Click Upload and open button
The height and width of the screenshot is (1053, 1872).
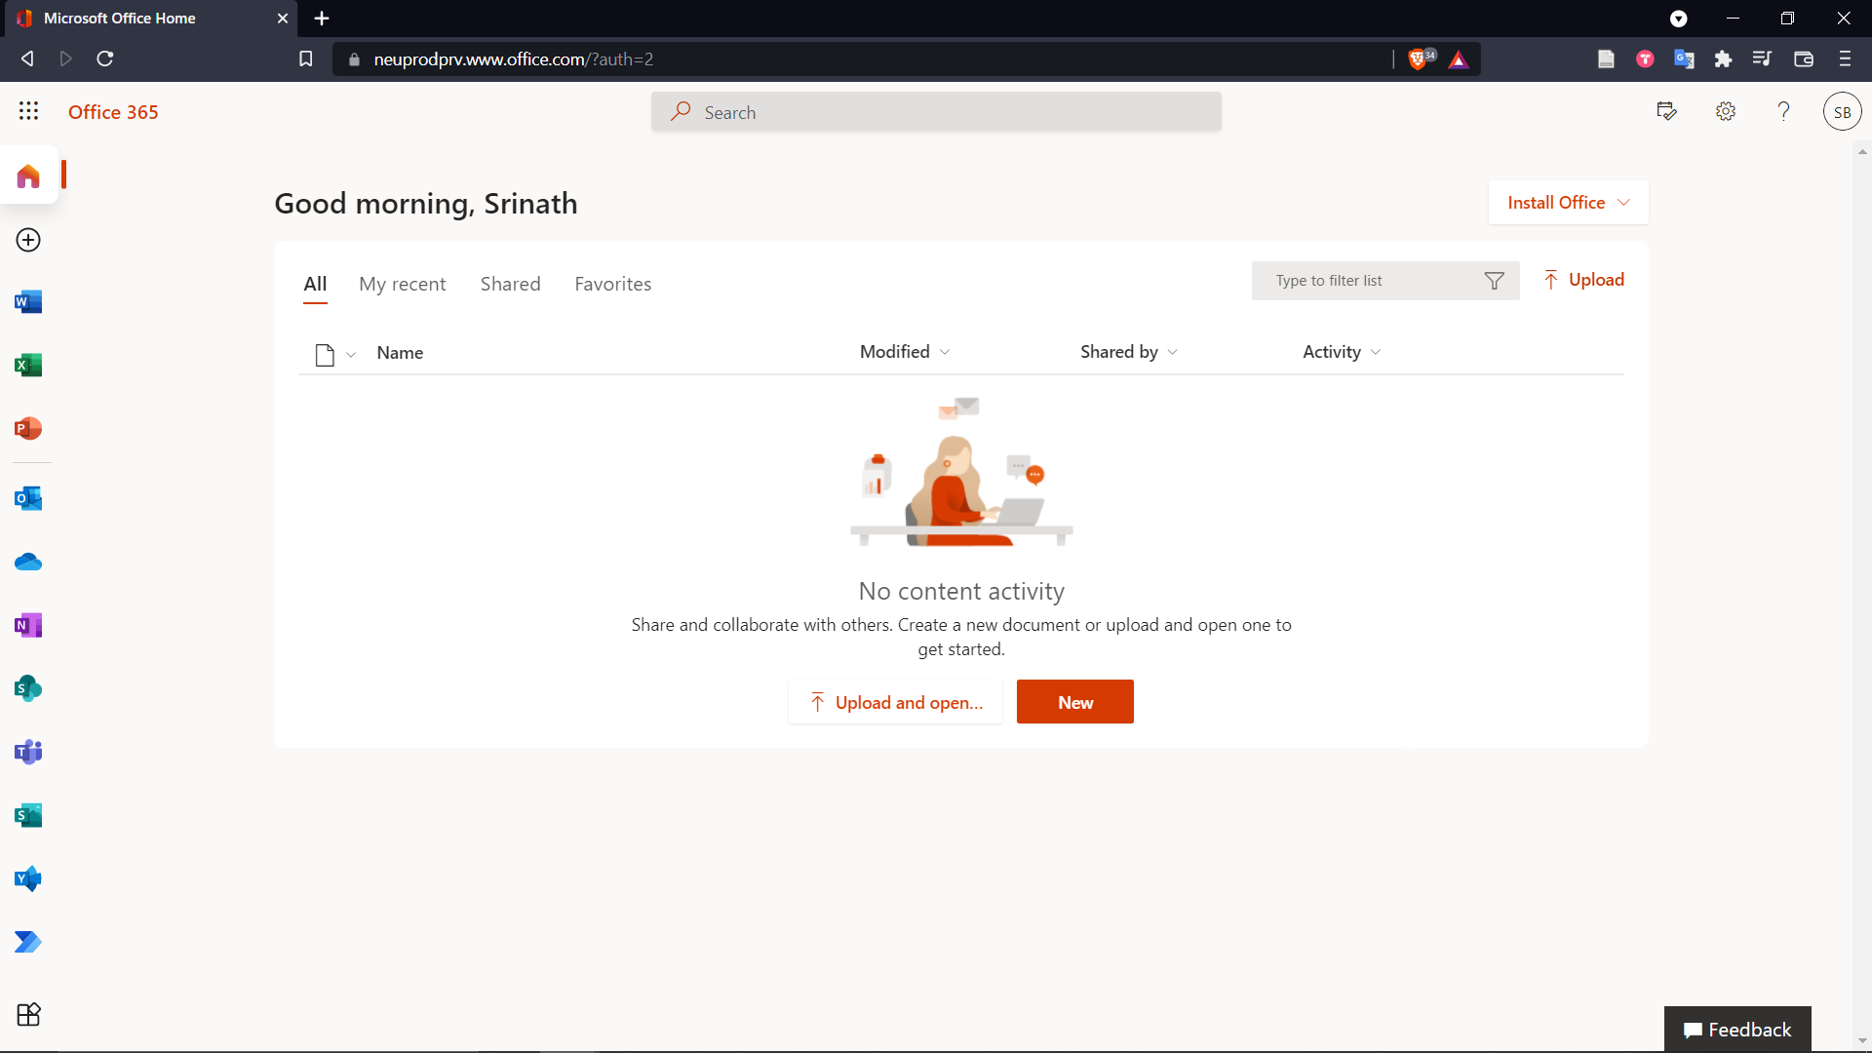pos(895,702)
